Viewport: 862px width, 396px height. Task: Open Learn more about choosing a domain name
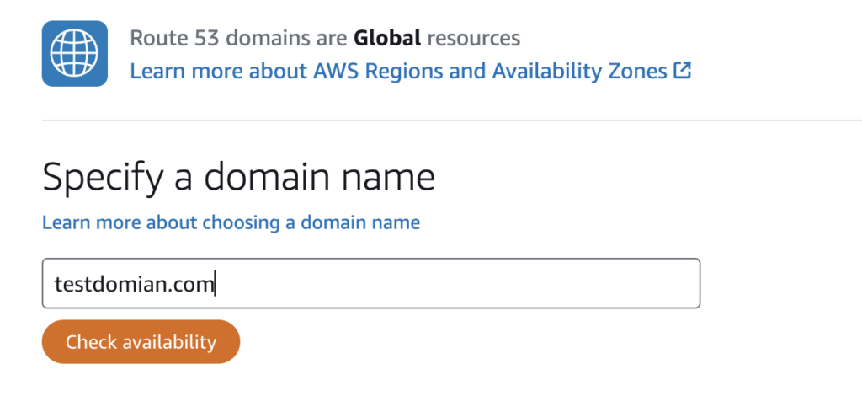pos(231,222)
